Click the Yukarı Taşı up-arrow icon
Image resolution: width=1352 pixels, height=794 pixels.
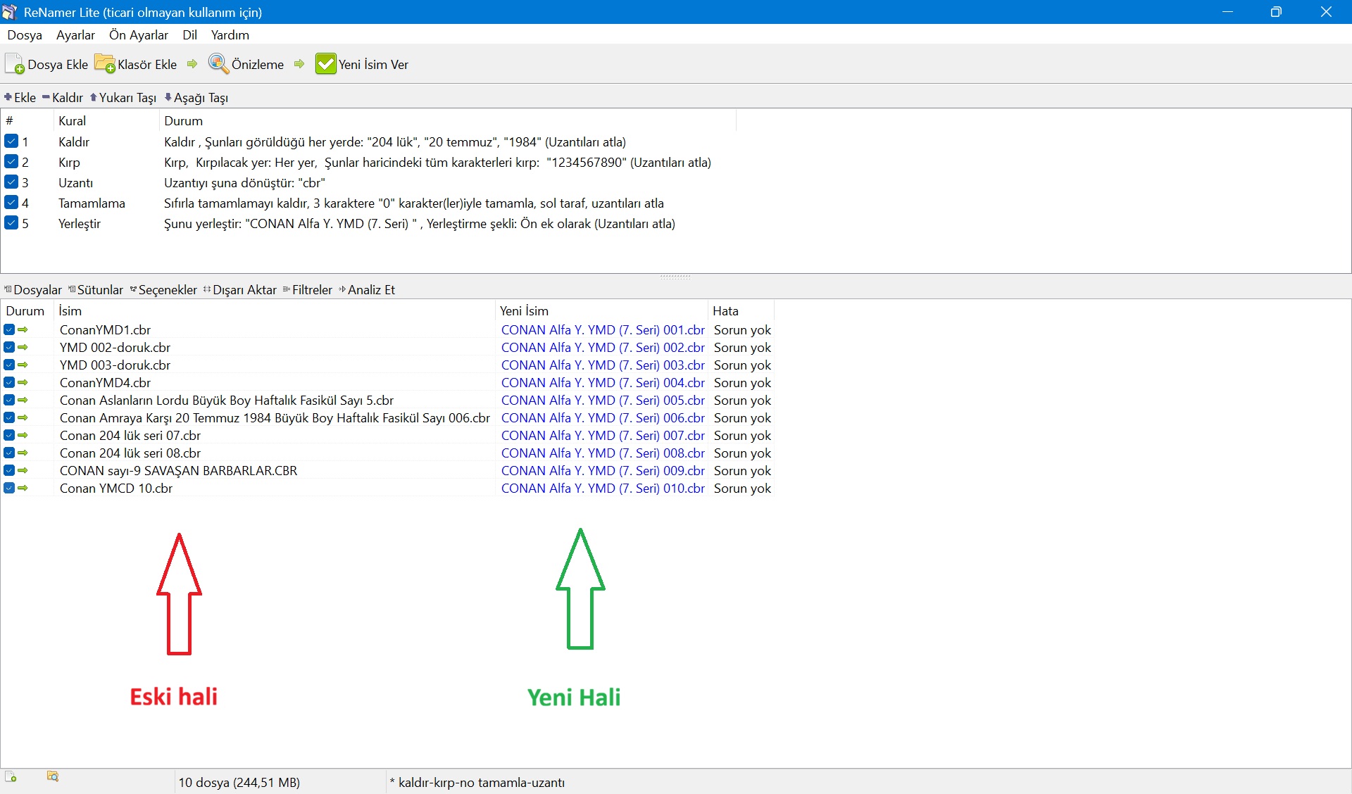pos(93,97)
